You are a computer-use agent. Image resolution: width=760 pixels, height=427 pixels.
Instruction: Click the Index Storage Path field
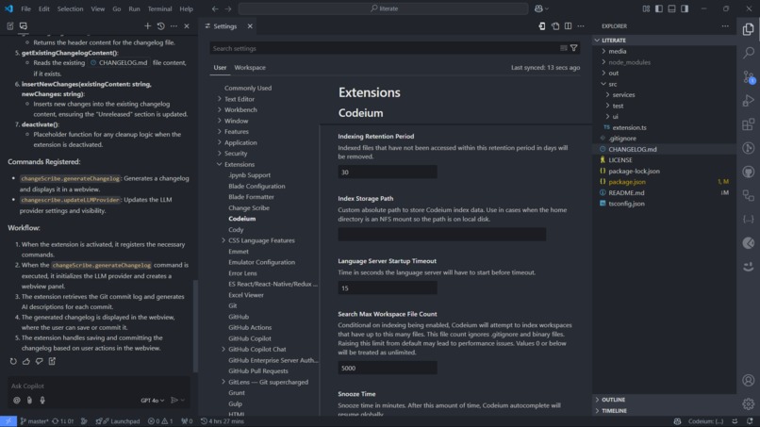441,235
